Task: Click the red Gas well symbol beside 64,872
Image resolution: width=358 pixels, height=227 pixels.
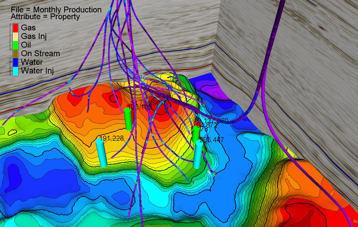Action: pos(197,123)
